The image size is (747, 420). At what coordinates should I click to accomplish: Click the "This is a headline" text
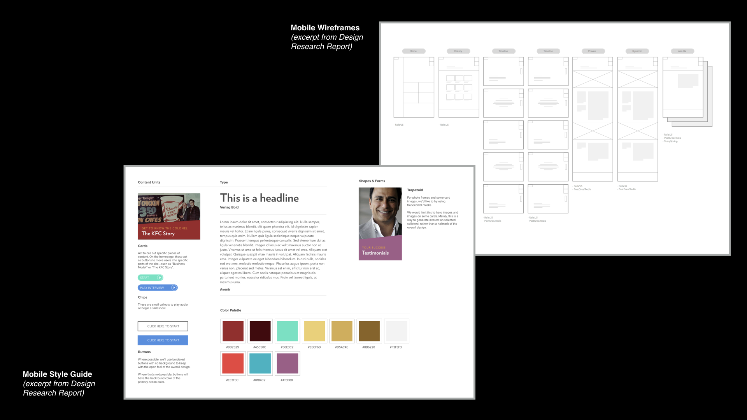coord(260,198)
